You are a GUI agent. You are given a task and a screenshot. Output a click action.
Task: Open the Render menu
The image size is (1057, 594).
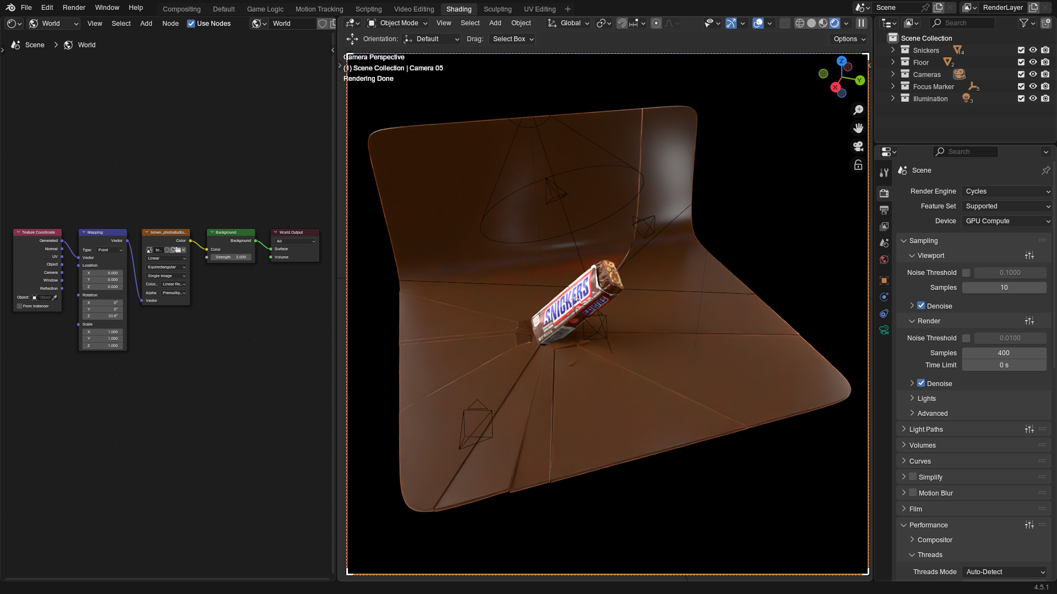[x=74, y=8]
